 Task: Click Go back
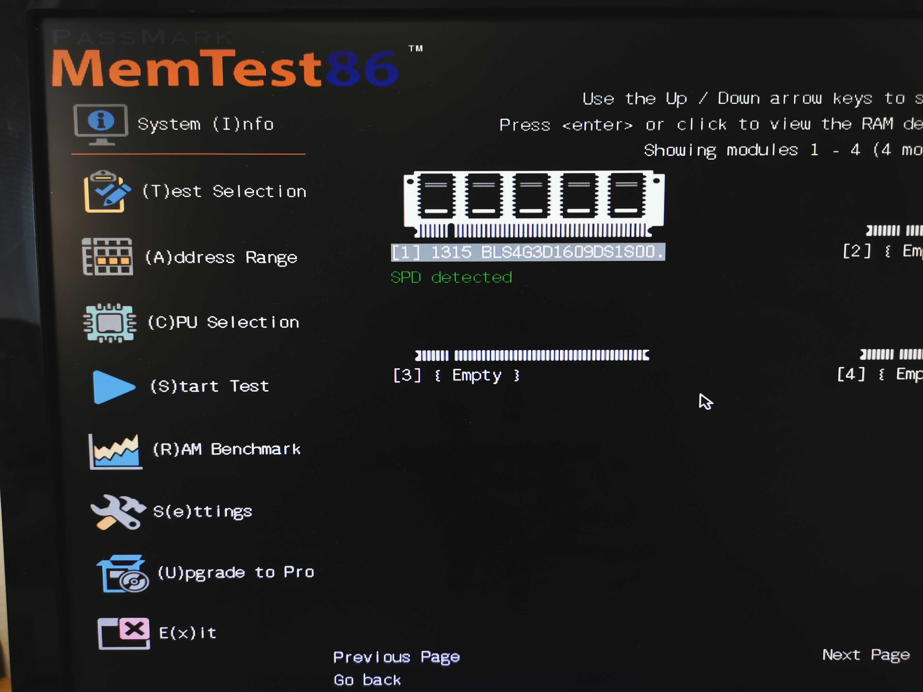tap(367, 680)
